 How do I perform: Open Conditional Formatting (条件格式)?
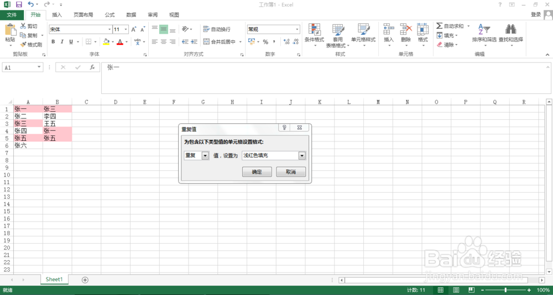[x=314, y=35]
